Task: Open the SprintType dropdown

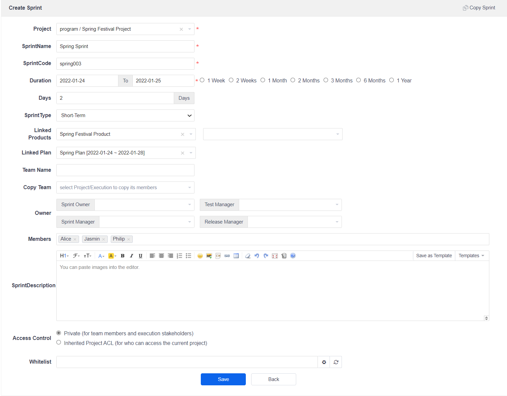Action: [x=125, y=115]
